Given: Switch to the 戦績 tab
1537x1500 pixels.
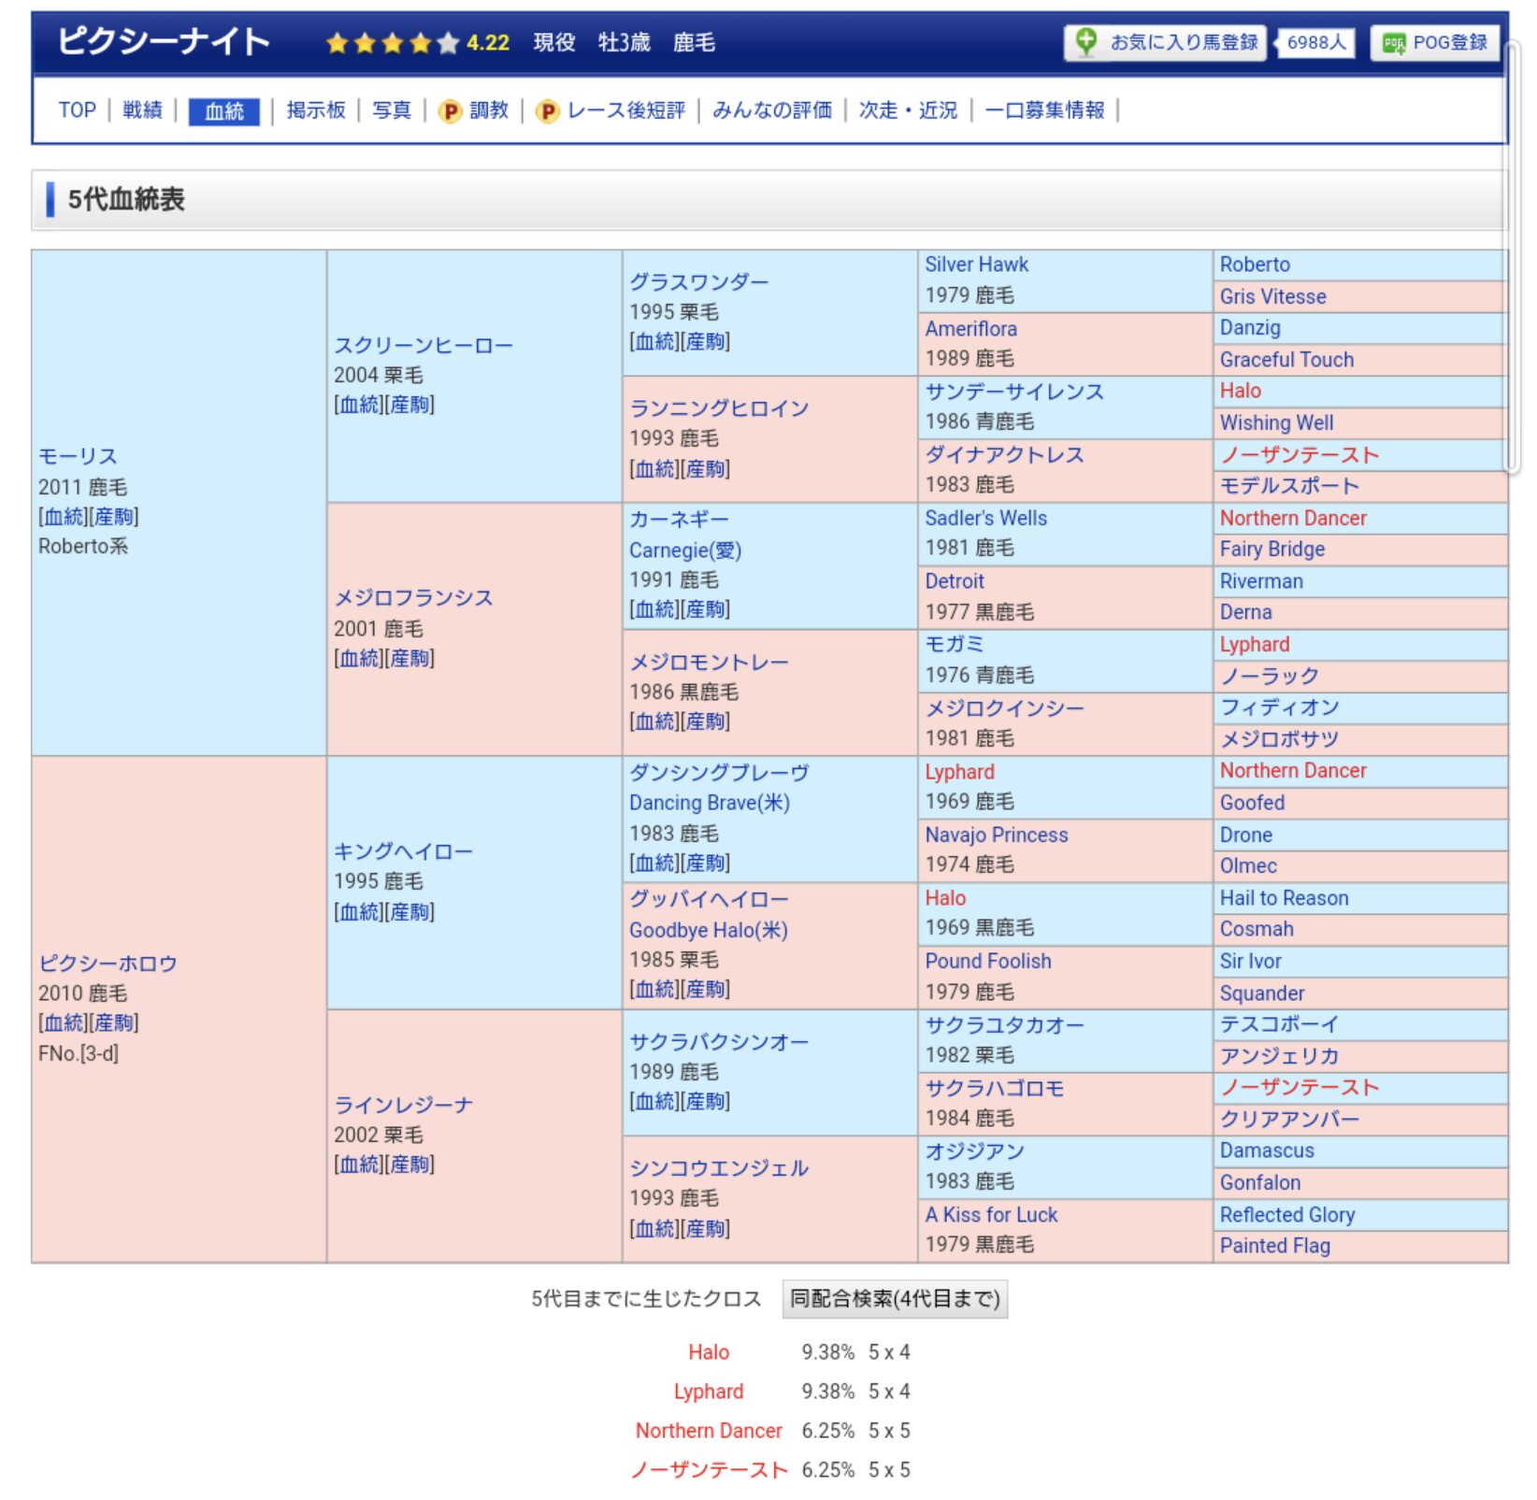Looking at the screenshot, I should click(142, 110).
